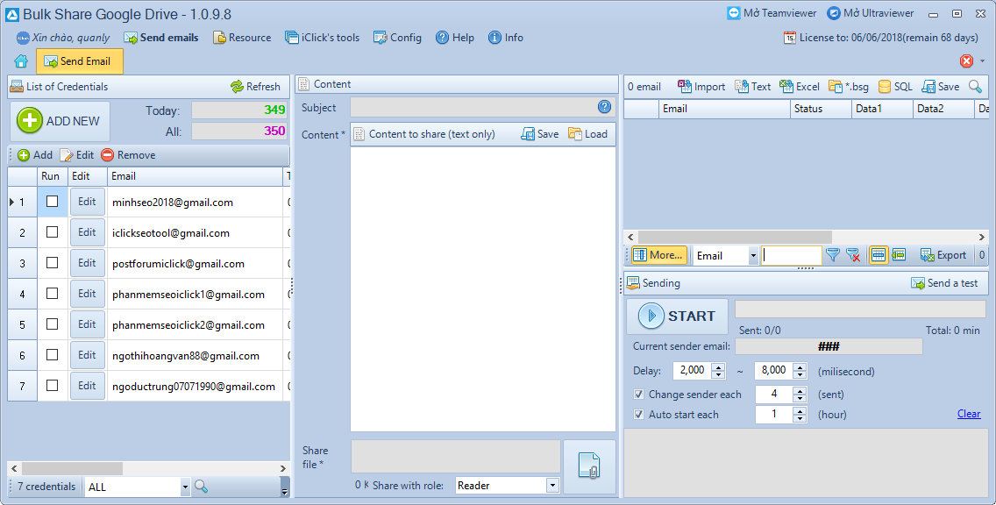Open the ALL credentials filter dropdown
The height and width of the screenshot is (505, 996).
click(x=185, y=487)
